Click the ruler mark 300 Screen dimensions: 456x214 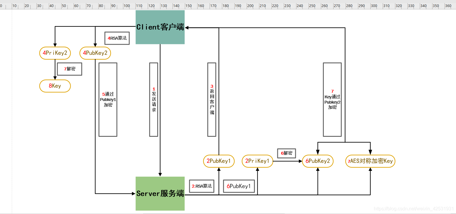[374, 6]
